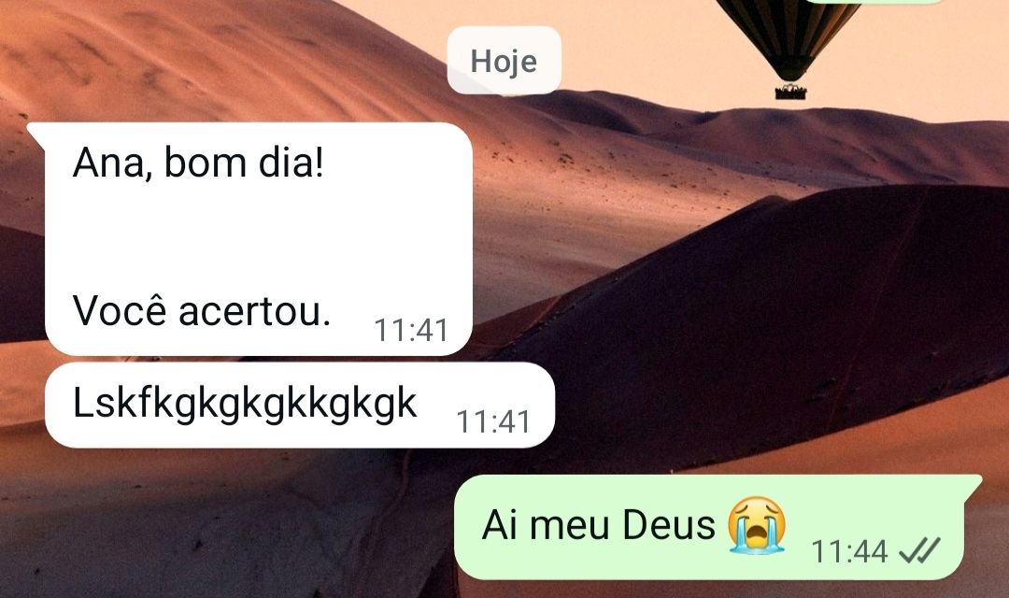Tap the double check mark read receipt
This screenshot has height=598, width=1009.
point(919,551)
